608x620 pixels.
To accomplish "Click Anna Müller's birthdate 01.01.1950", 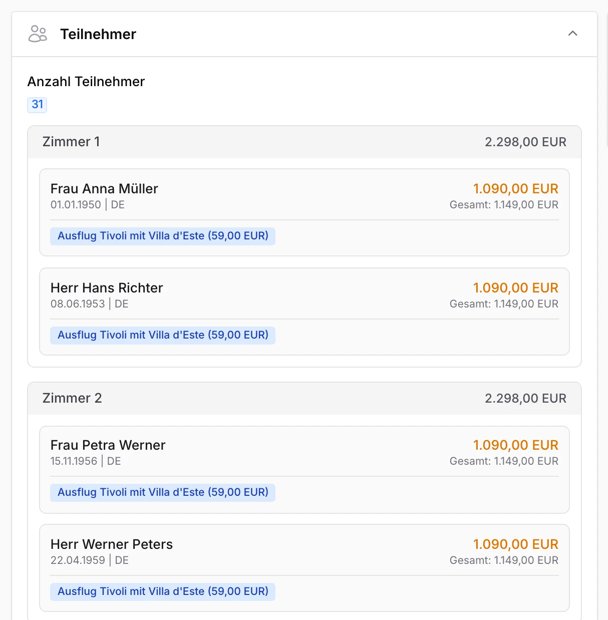I will pyautogui.click(x=76, y=204).
